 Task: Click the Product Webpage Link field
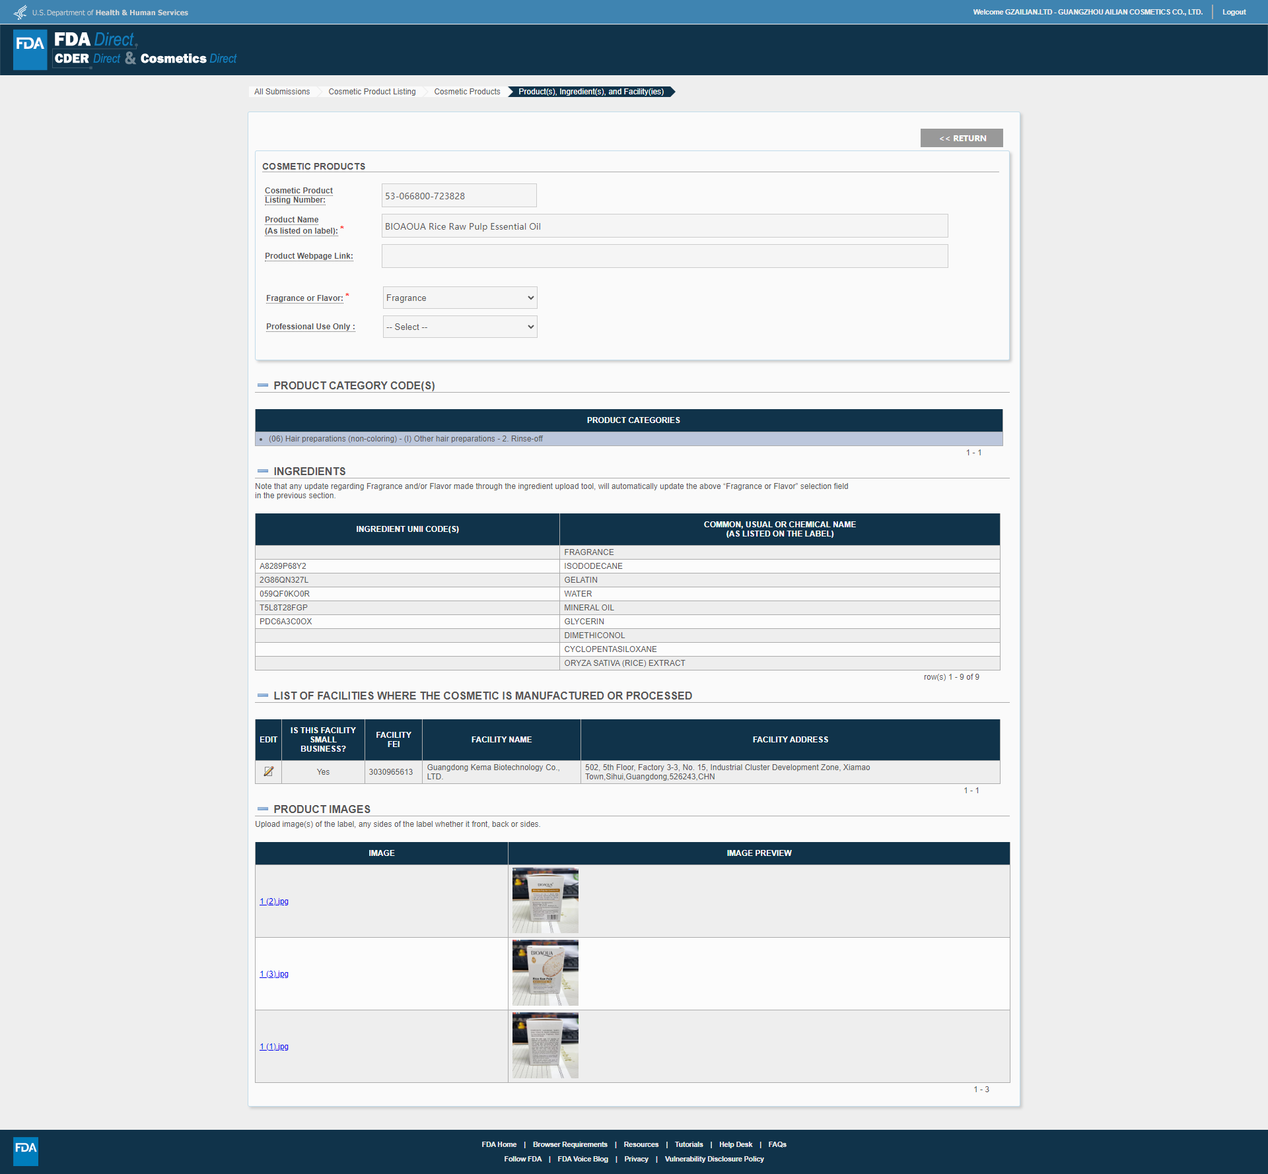tap(664, 256)
